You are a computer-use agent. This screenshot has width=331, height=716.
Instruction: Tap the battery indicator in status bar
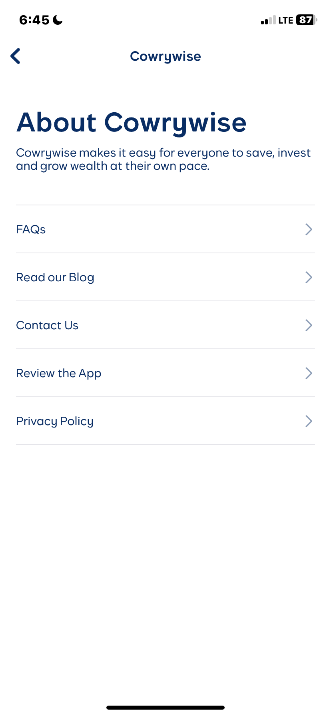(x=306, y=20)
